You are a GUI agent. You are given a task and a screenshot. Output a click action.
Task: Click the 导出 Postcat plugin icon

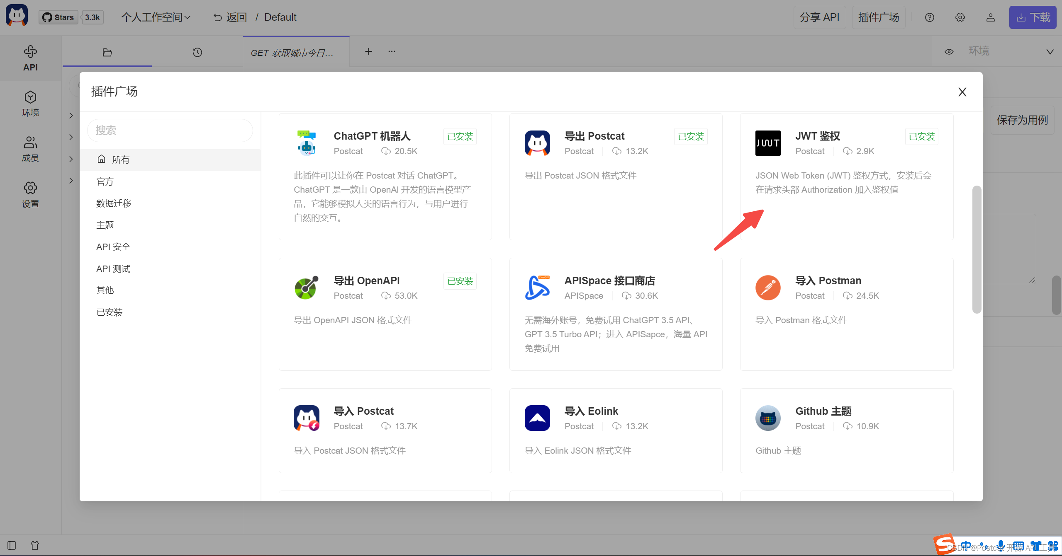(x=537, y=143)
